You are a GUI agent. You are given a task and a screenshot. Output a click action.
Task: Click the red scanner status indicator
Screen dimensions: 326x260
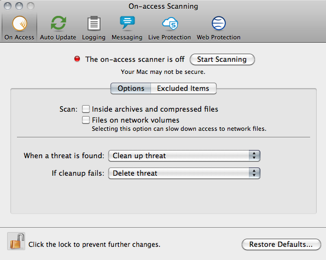(77, 59)
